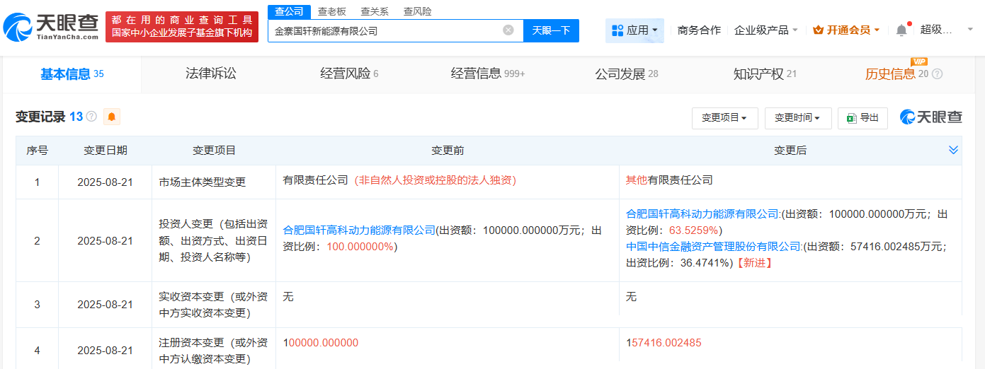Screen dimensions: 985x369
Task: Switch to the 法律诉讼 tab
Action: point(210,74)
